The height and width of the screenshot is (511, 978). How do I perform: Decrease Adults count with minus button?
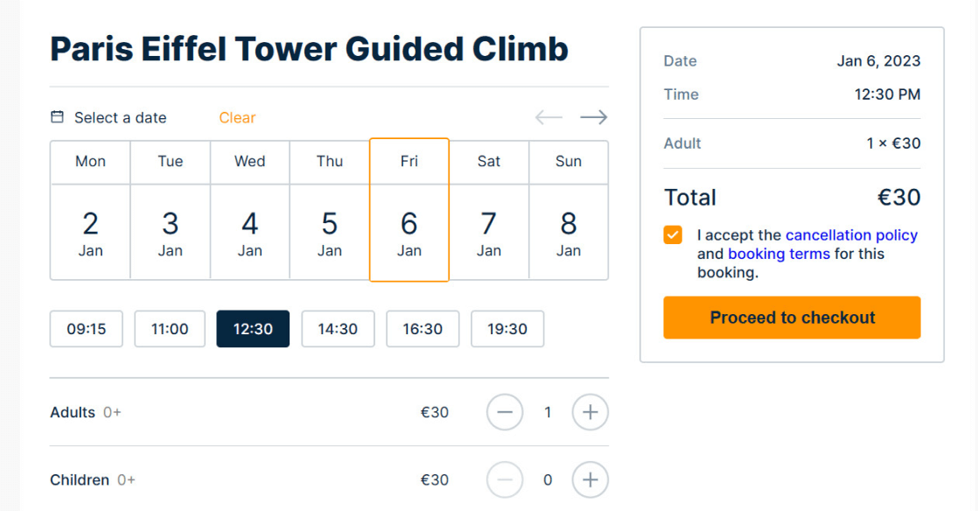pos(505,412)
